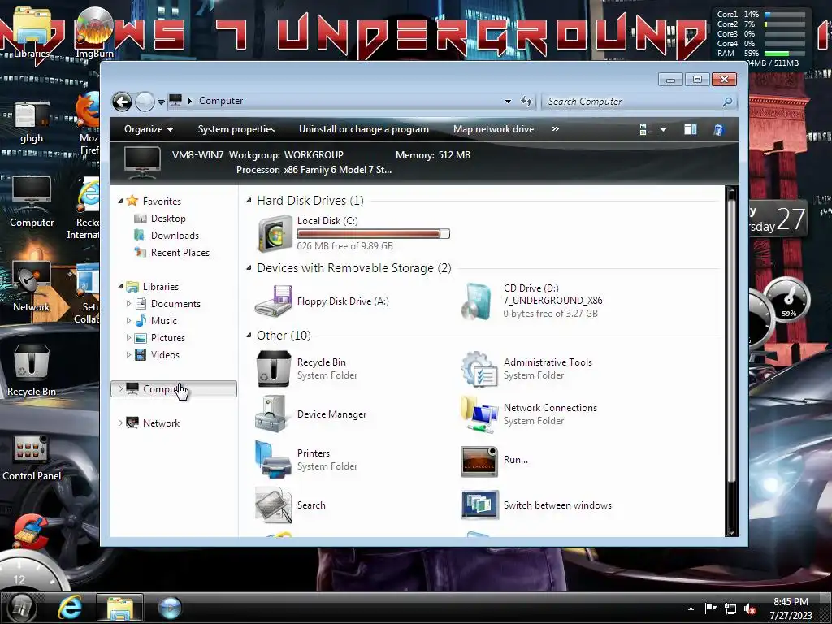Open address bar history dropdown

coord(508,101)
